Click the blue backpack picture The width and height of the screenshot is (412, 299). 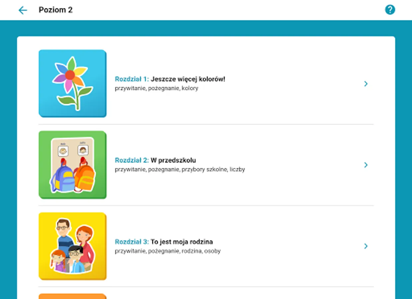pyautogui.click(x=63, y=176)
